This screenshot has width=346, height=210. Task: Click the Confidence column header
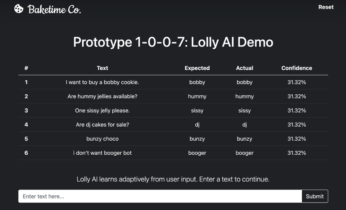[x=297, y=68]
